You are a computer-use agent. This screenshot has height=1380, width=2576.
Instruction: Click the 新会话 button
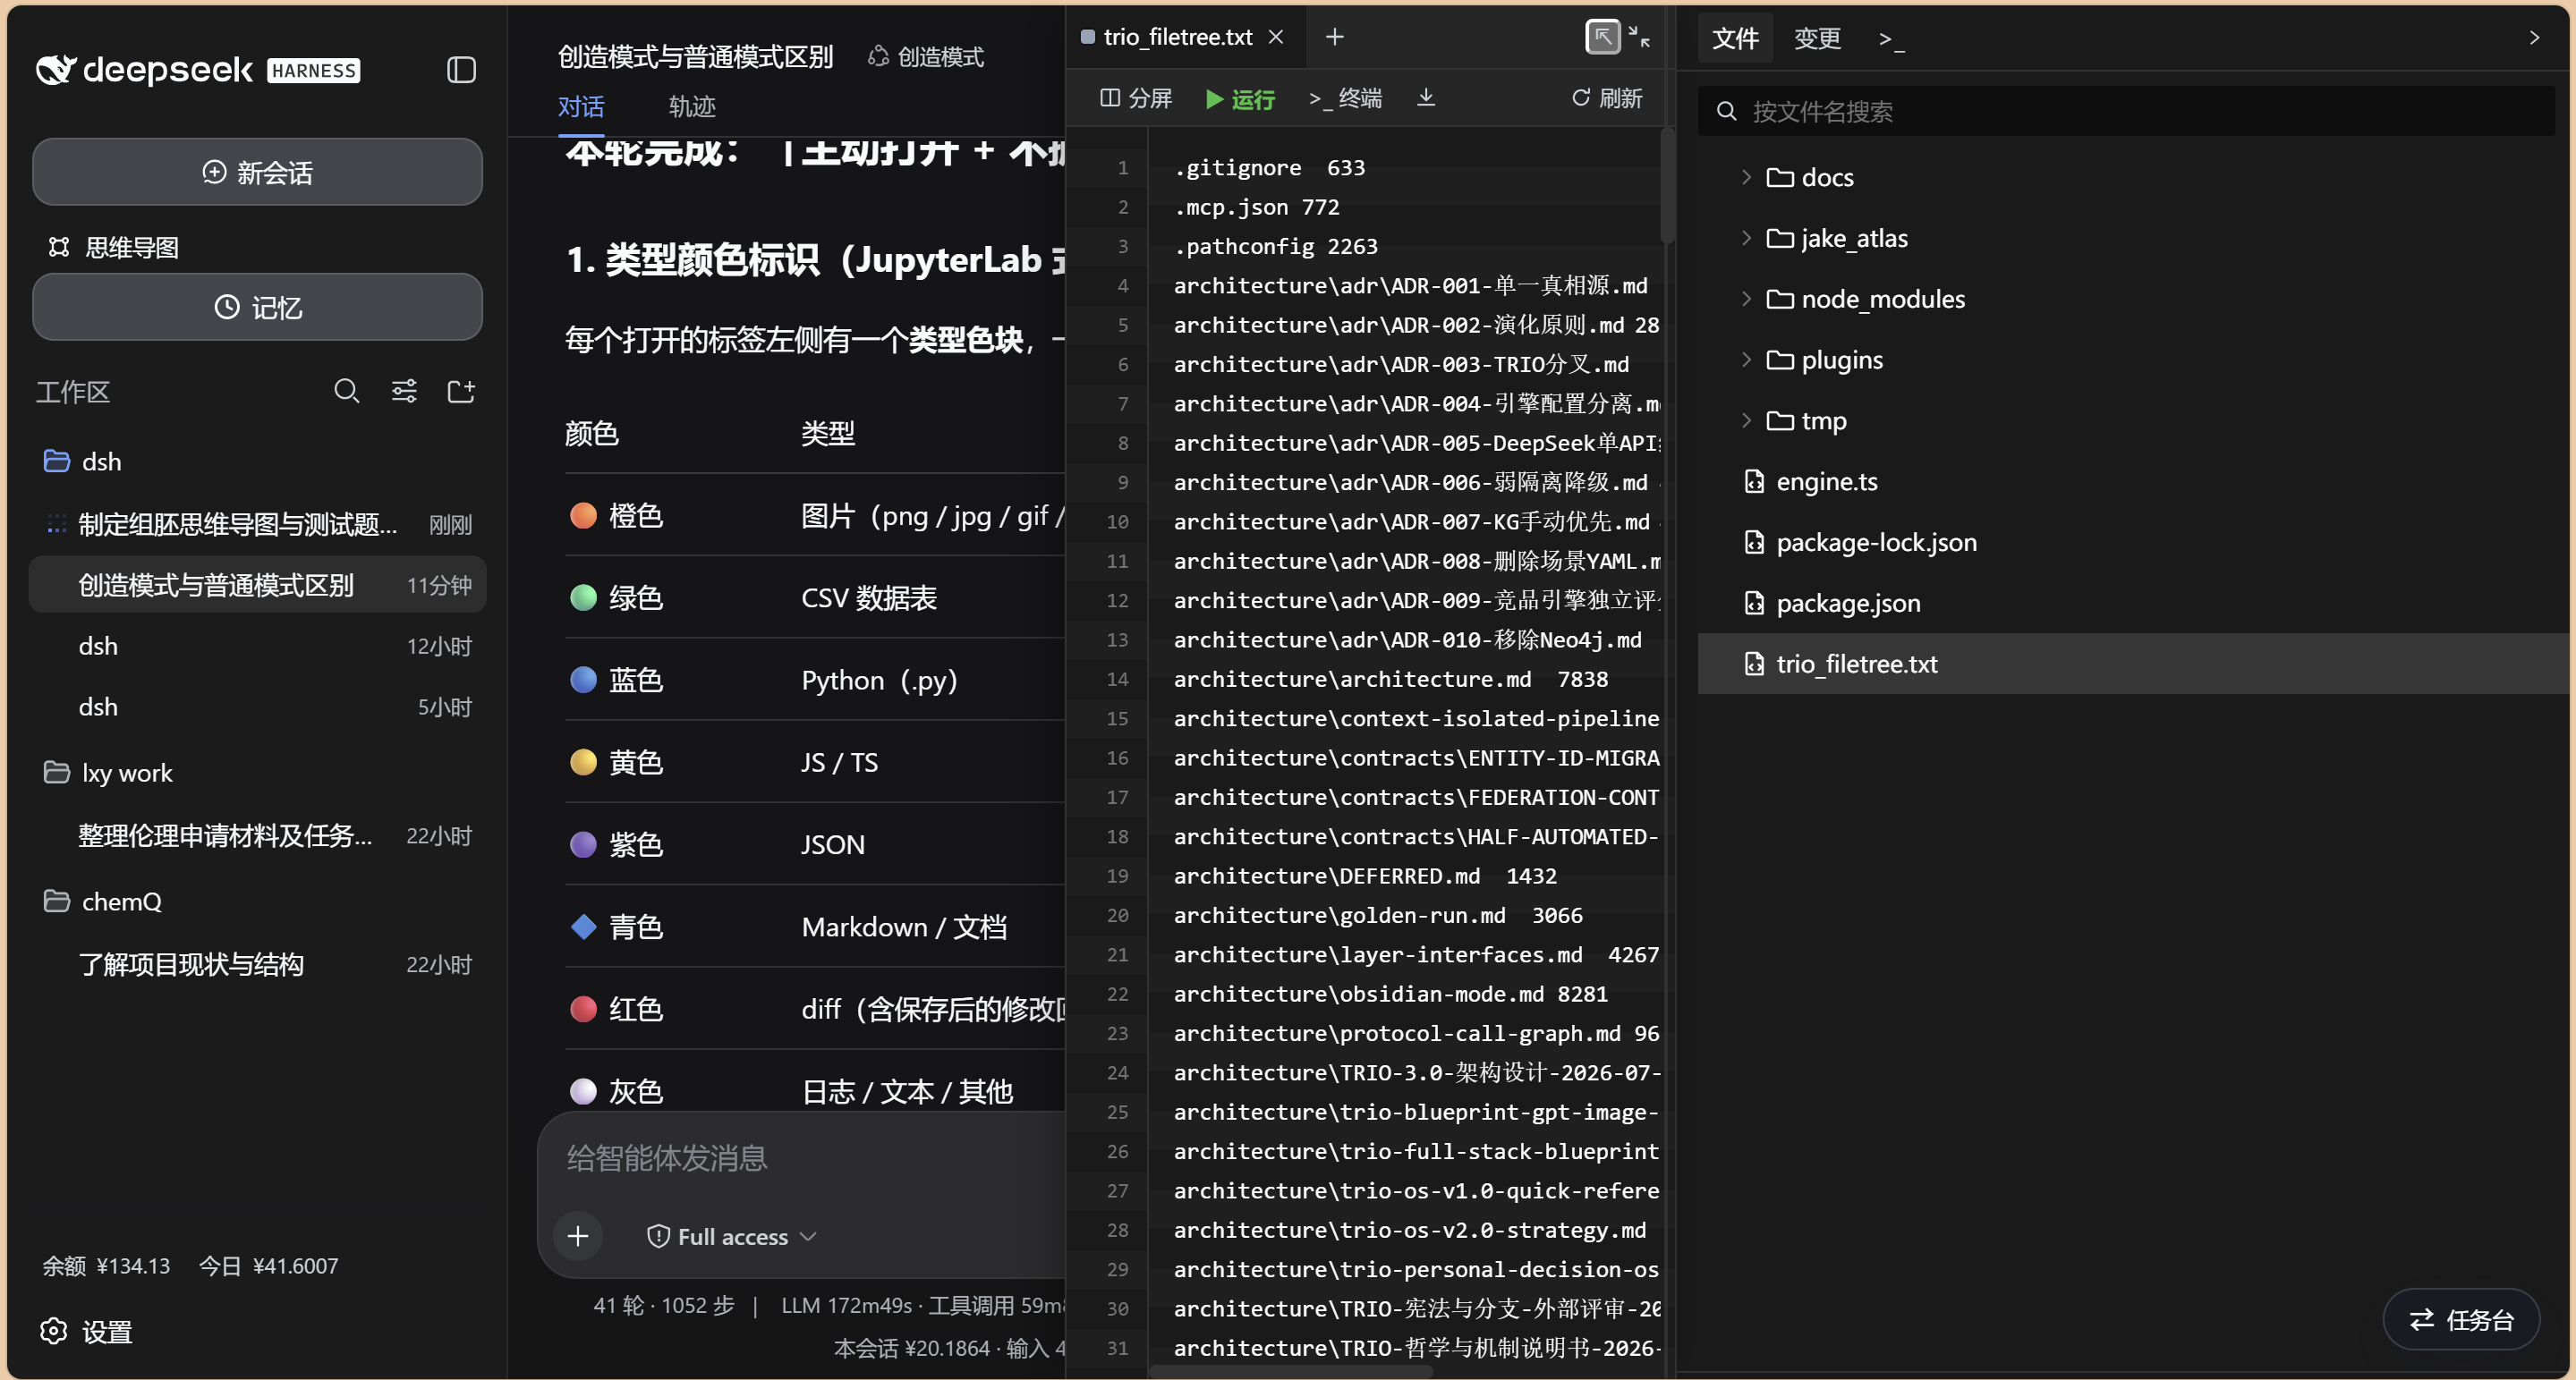(257, 172)
